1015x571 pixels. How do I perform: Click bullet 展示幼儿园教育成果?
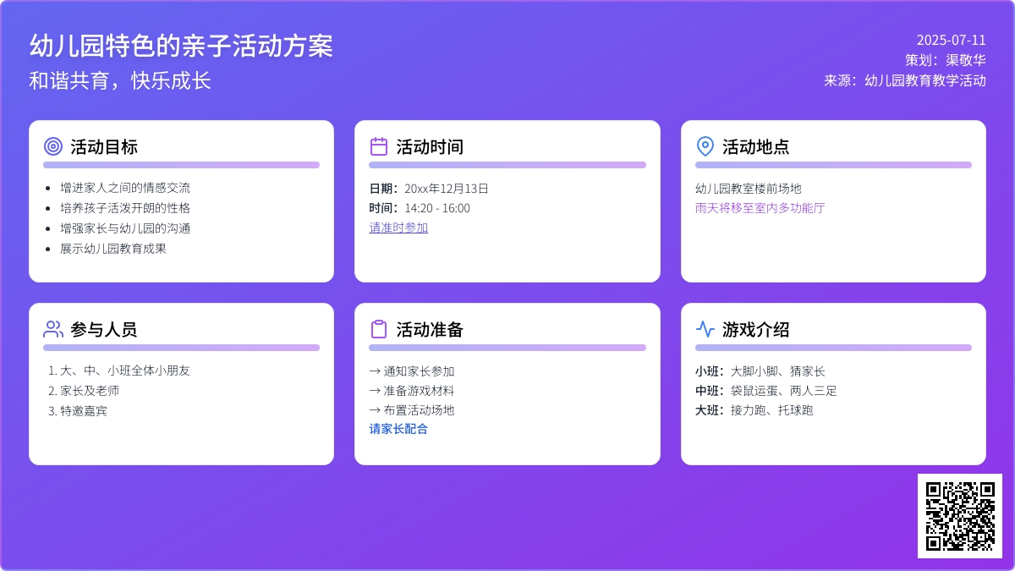[x=113, y=249]
